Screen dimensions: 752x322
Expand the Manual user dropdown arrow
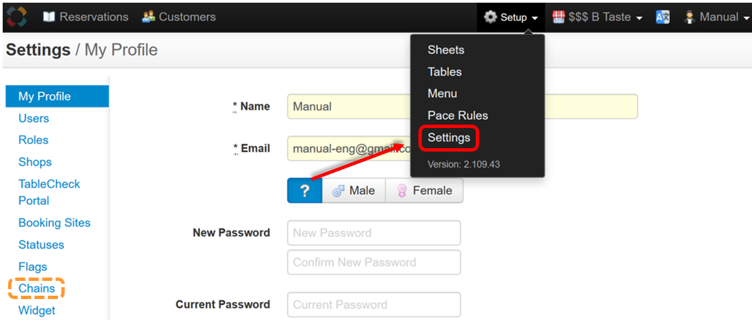[746, 18]
